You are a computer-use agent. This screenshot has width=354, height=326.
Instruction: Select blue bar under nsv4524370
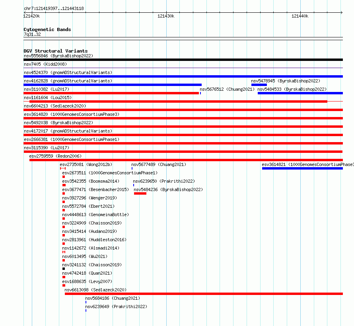[x=183, y=76]
